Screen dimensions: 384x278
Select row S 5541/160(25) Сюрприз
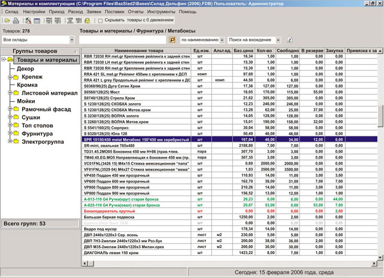(x=230, y=128)
